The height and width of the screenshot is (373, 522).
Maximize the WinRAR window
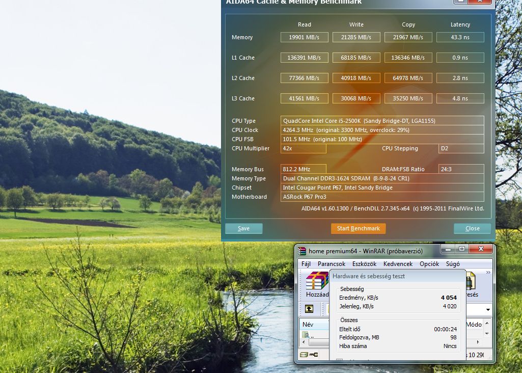(462, 249)
